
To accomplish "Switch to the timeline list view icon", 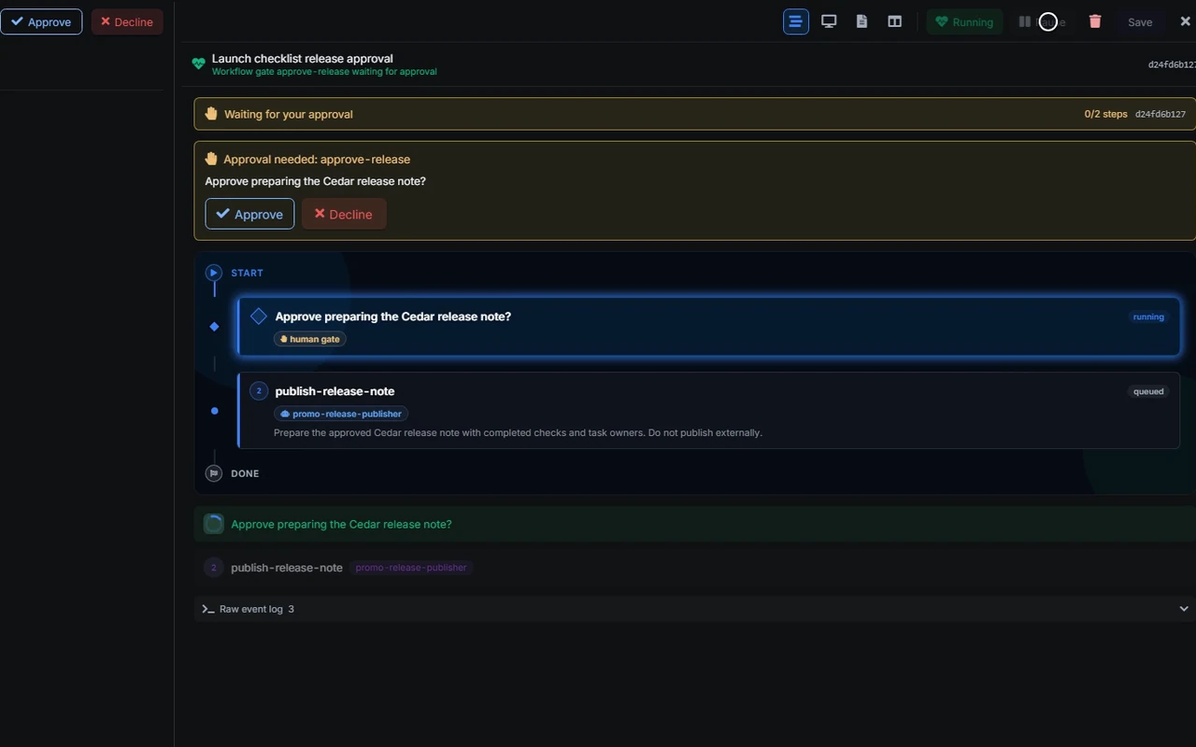I will click(x=796, y=21).
